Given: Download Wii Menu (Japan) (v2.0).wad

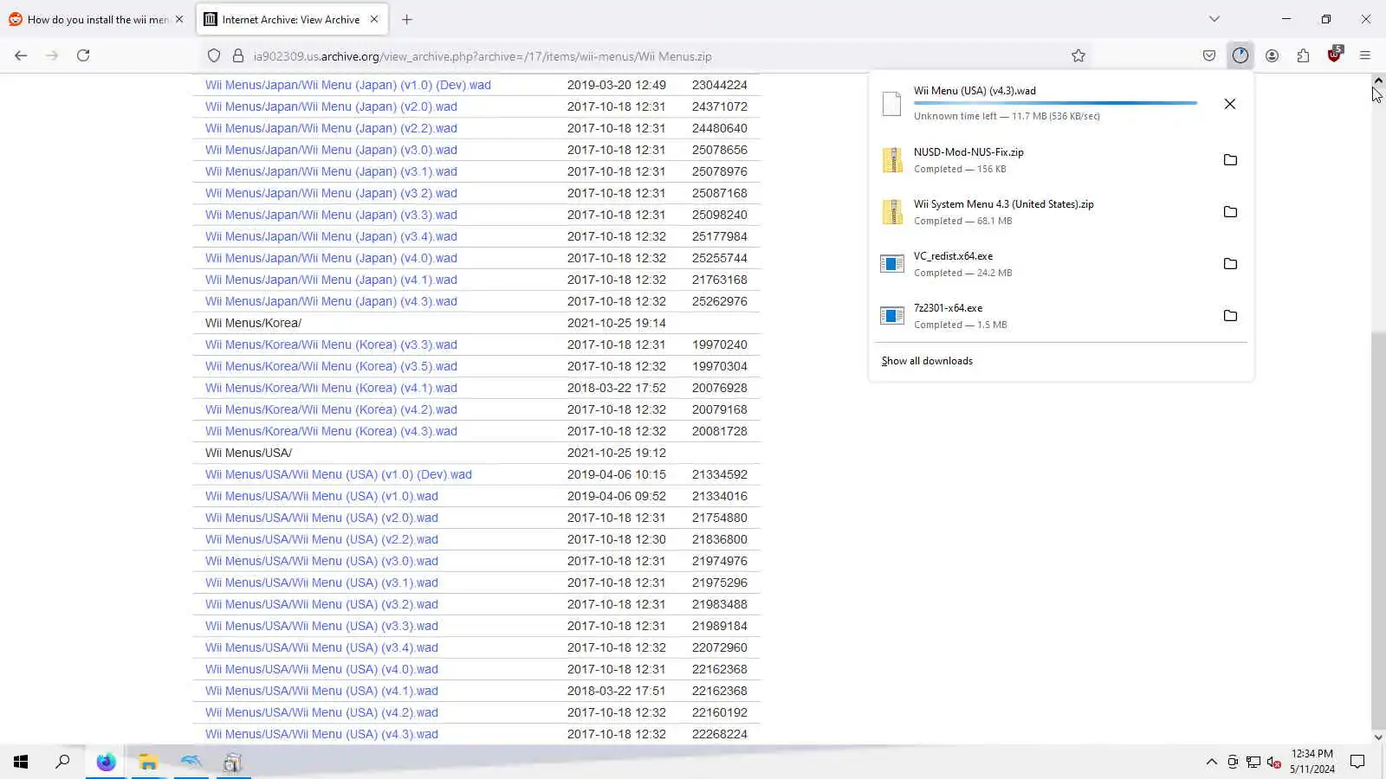Looking at the screenshot, I should (331, 106).
